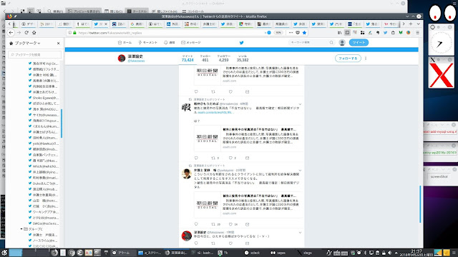This screenshot has width=458, height=257.
Task: Open the Firefox library icon
Action: coord(339,33)
